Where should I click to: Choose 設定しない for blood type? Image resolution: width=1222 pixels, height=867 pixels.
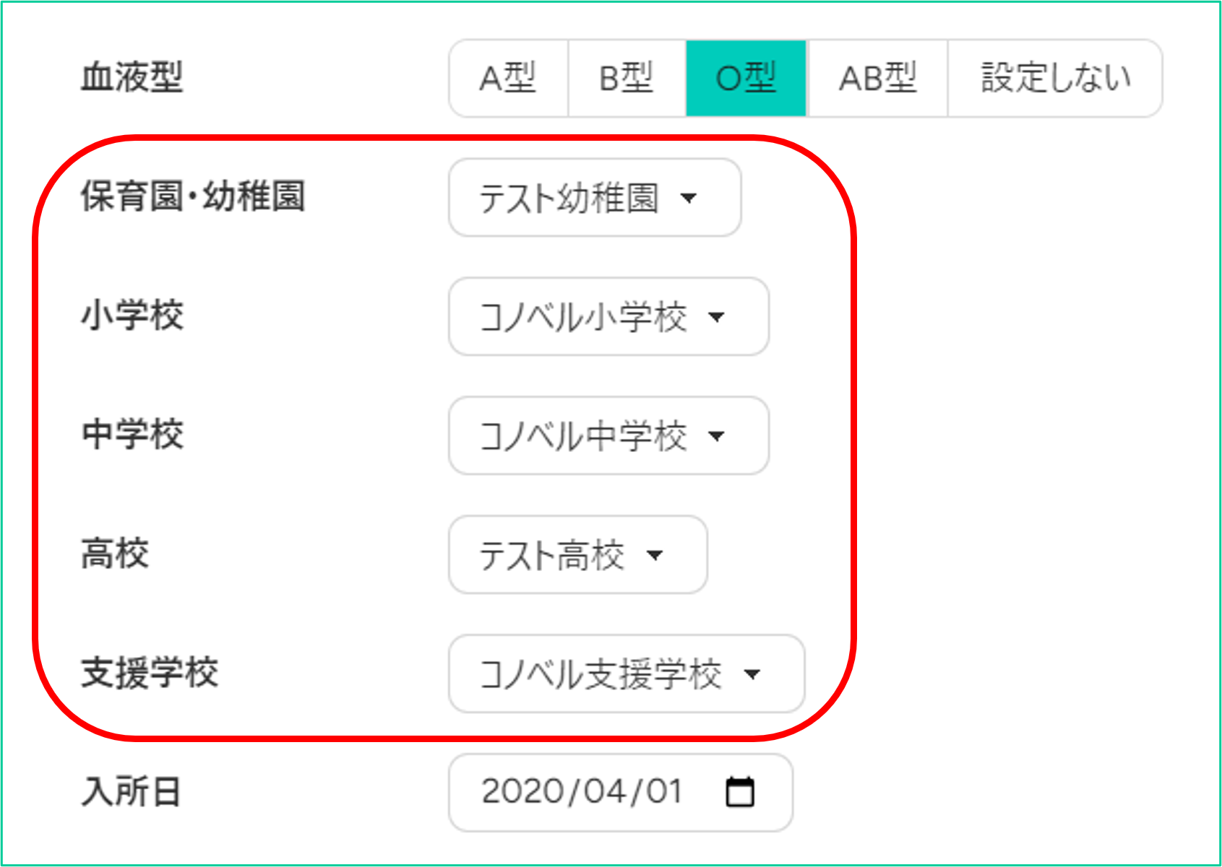click(1055, 78)
